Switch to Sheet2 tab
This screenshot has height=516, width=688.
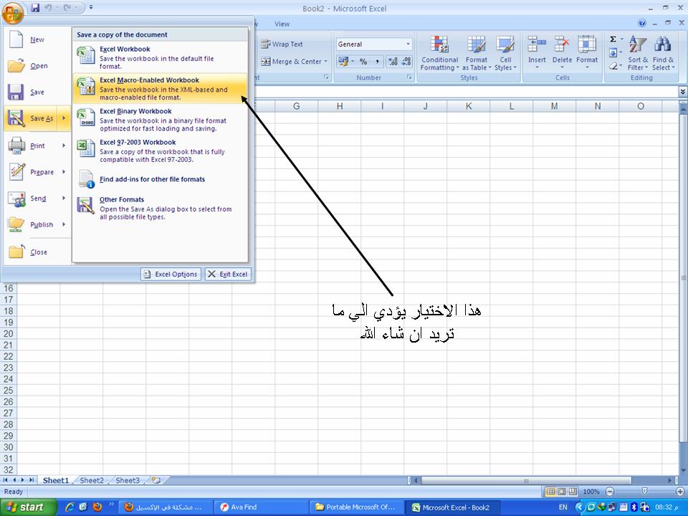click(x=92, y=480)
